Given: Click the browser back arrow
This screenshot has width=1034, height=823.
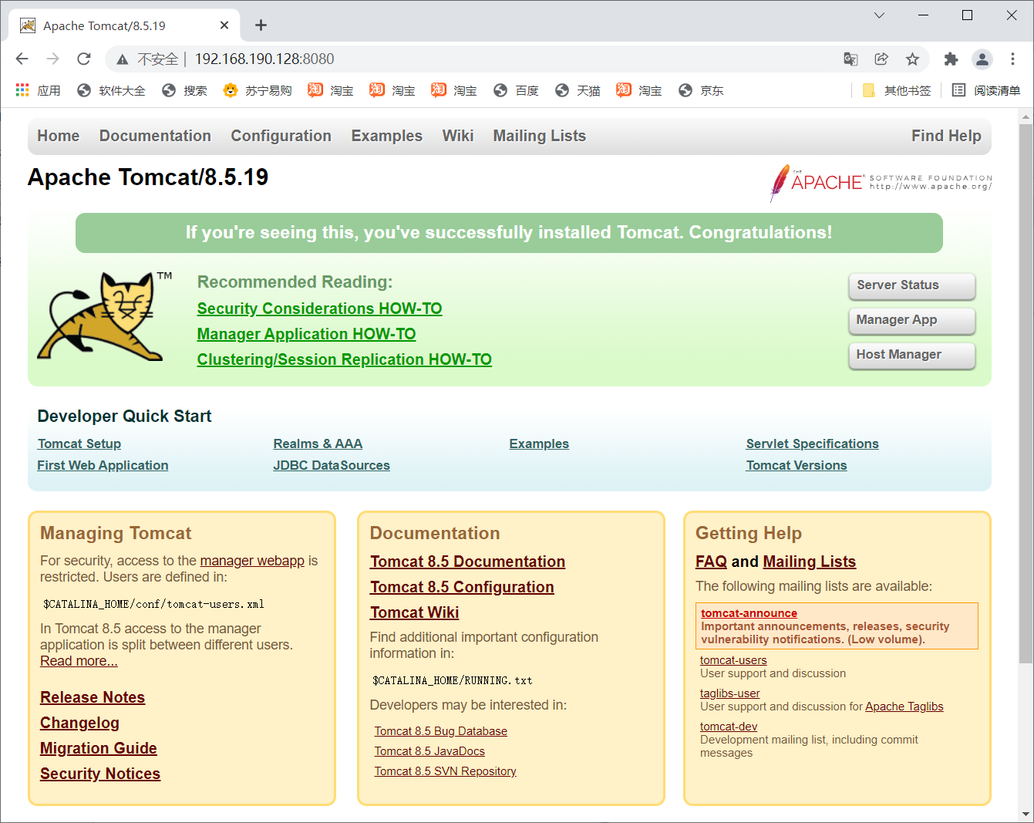Looking at the screenshot, I should tap(22, 59).
